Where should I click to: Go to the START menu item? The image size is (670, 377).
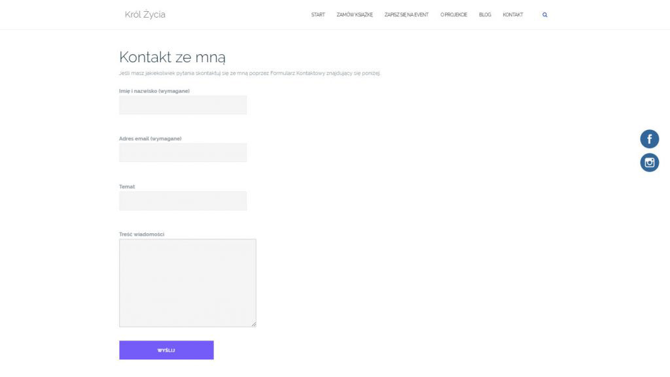318,15
